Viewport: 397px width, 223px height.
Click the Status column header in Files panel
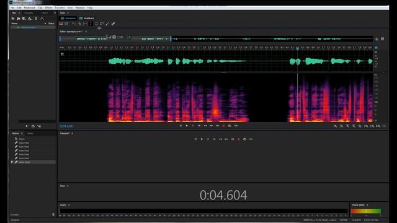pos(51,24)
